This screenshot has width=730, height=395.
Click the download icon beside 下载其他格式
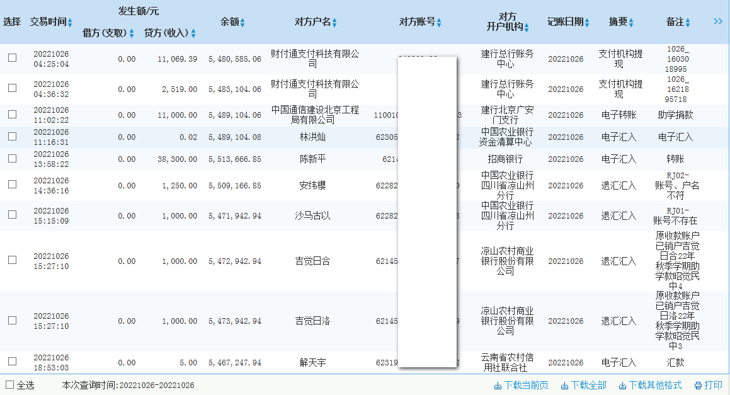coord(622,386)
